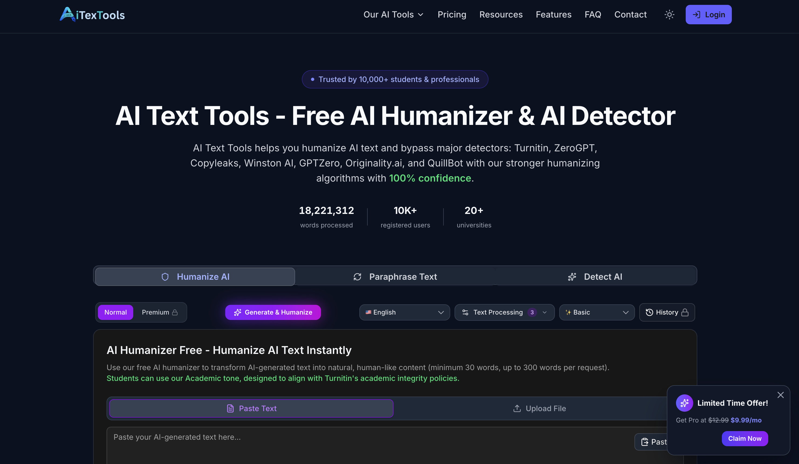Screen dimensions: 799x464
Task: Click the AiTexTools logo
Action: [x=92, y=15]
